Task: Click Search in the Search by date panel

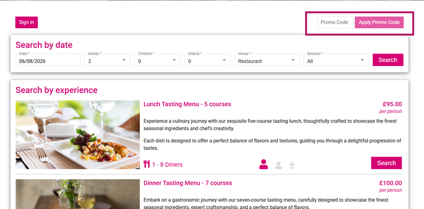Action: pyautogui.click(x=388, y=60)
